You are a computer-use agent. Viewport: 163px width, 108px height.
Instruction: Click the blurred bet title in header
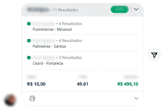pyautogui.click(x=38, y=9)
